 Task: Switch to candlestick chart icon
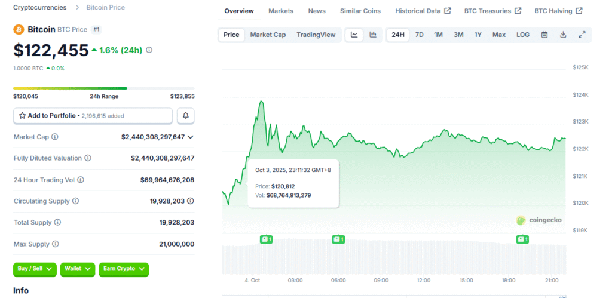click(x=373, y=35)
